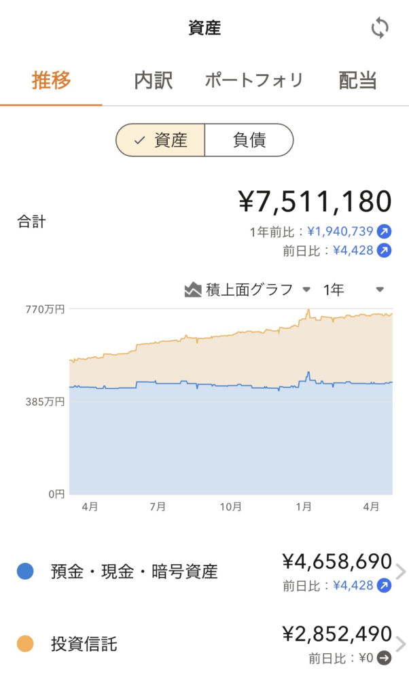Open the 1年 period dropdown
409x696 pixels.
pos(353,290)
